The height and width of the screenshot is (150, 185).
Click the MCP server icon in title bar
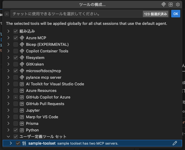pos(163,4)
